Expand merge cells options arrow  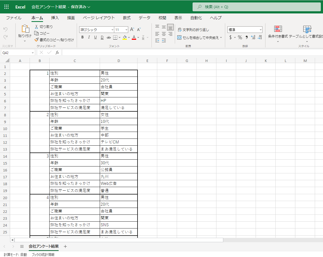click(221, 38)
